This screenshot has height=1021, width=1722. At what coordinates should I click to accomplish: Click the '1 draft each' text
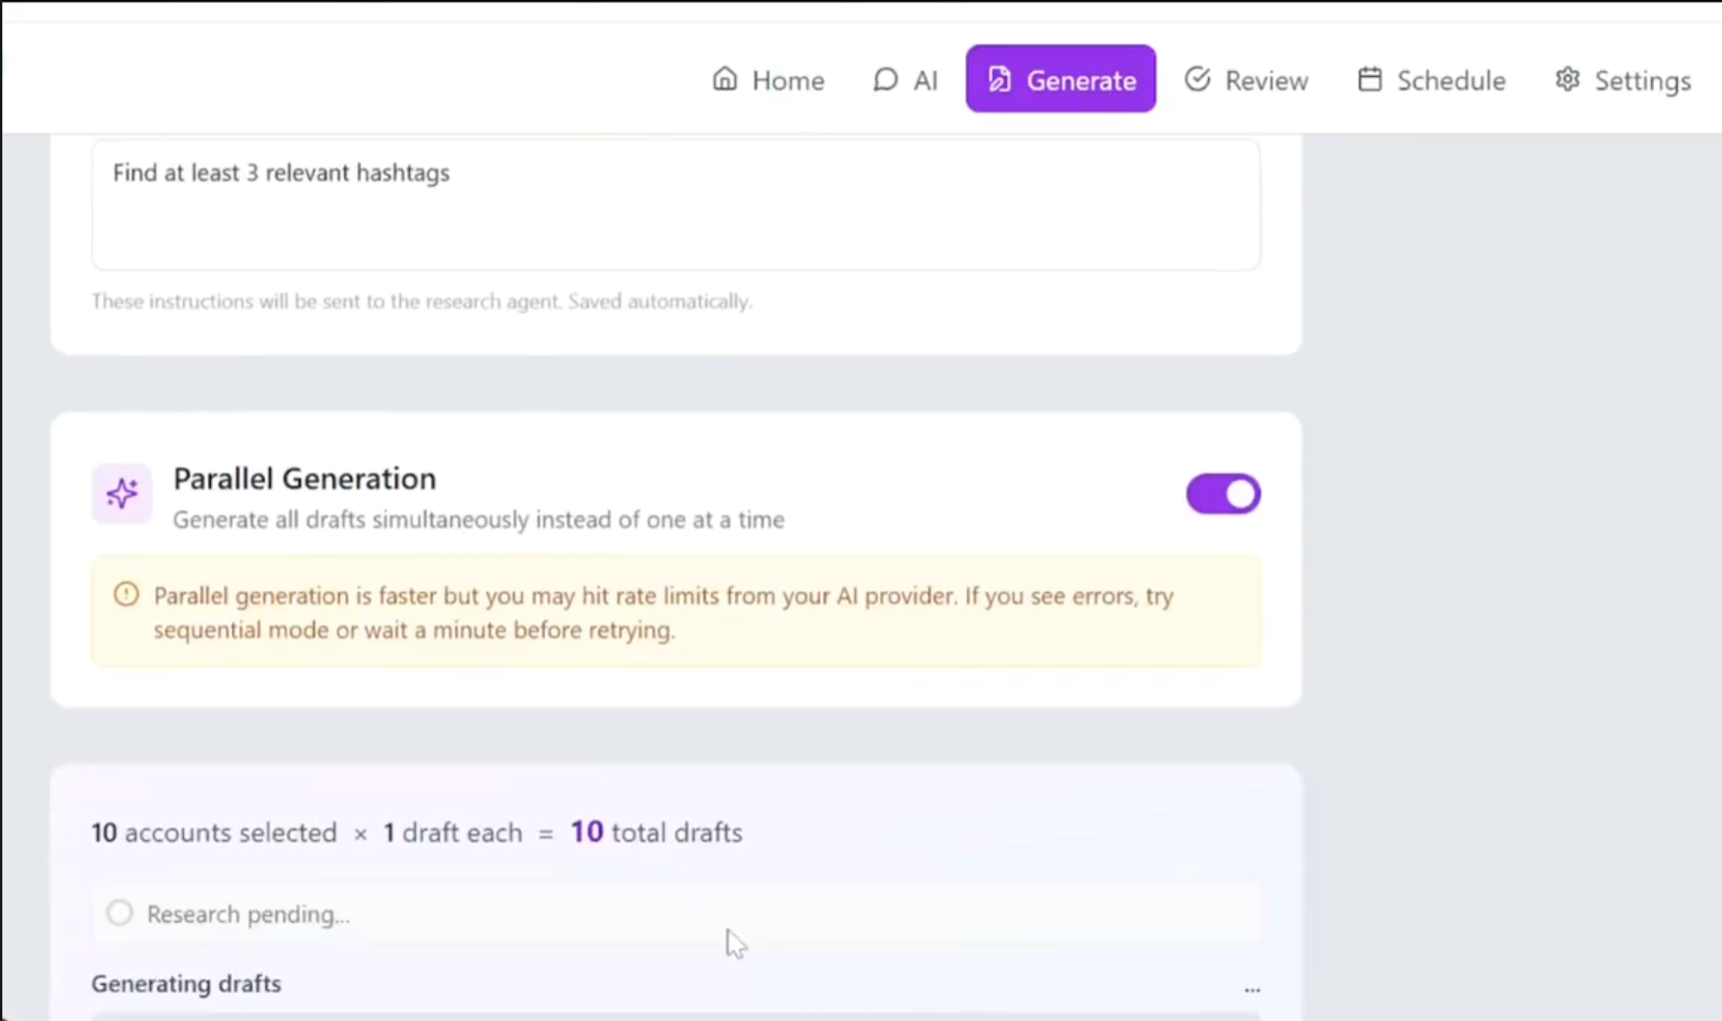click(452, 833)
